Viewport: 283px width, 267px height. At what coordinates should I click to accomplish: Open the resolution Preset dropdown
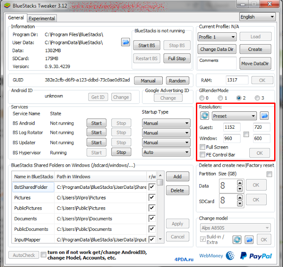point(234,116)
